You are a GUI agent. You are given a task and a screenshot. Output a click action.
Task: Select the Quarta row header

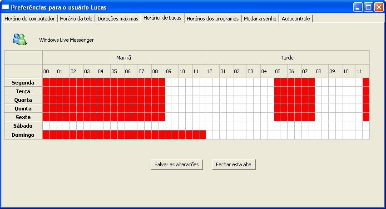click(23, 100)
